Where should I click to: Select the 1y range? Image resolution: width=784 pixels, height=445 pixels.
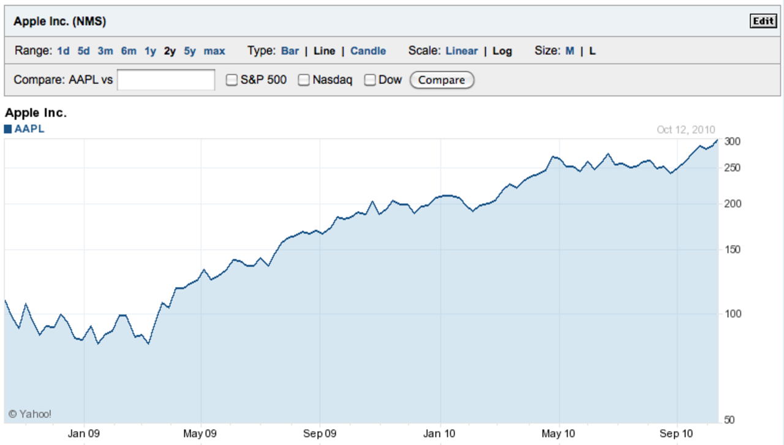tap(150, 51)
